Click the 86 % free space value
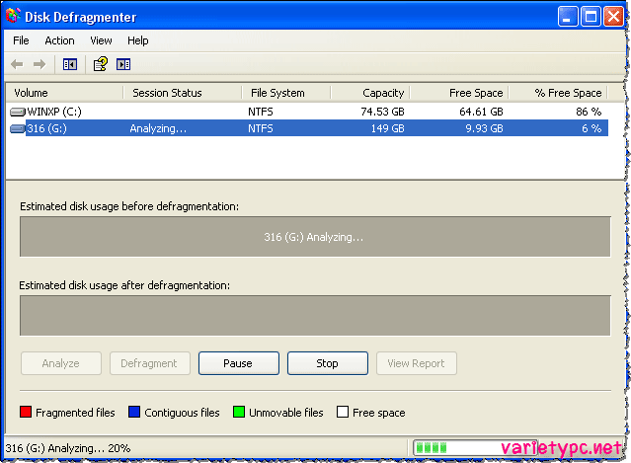Viewport: 631px width, 463px height. [589, 112]
